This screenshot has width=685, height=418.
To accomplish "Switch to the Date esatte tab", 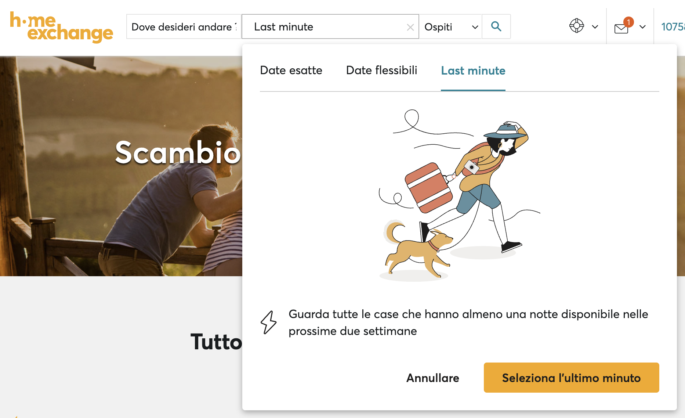I will click(291, 70).
